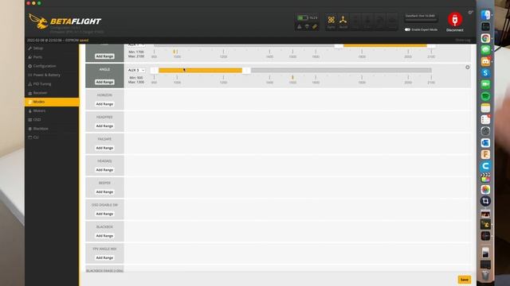
Task: Click the 'Min: 900' value in ANGLE row
Action: (136, 78)
